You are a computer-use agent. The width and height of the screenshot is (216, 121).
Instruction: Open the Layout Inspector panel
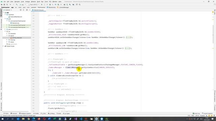(x=207, y=114)
